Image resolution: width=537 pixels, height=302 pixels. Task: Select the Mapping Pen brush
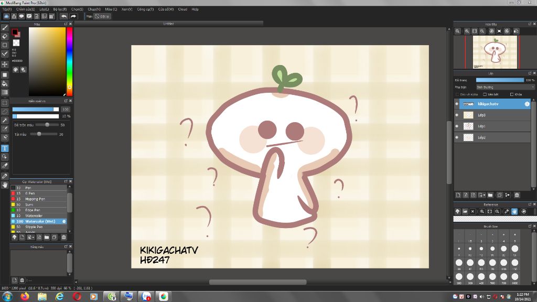click(39, 199)
